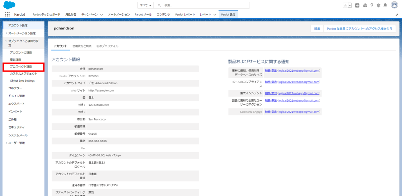Screen dimensions: 402x196
Task: Switch to 私のプロファイル sub-tab
Action: [107, 46]
